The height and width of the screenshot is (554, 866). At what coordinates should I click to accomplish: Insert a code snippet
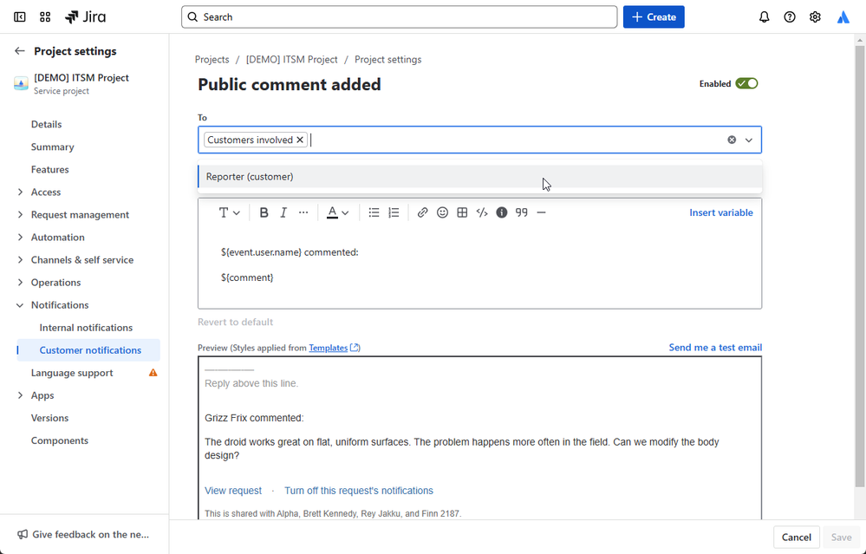[482, 212]
